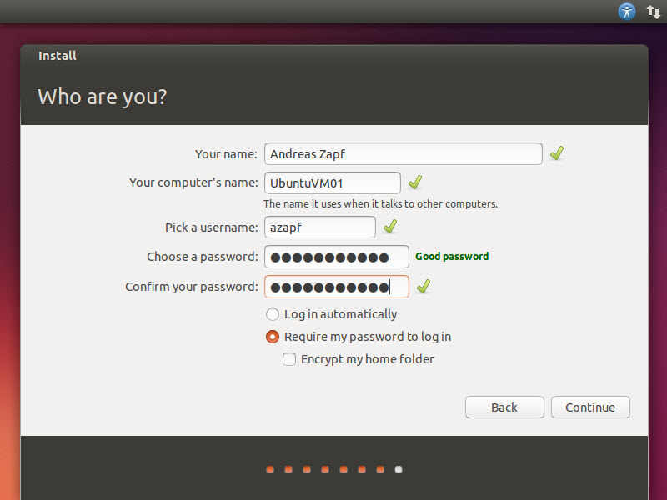Click the Continue button
This screenshot has width=667, height=500.
click(590, 407)
